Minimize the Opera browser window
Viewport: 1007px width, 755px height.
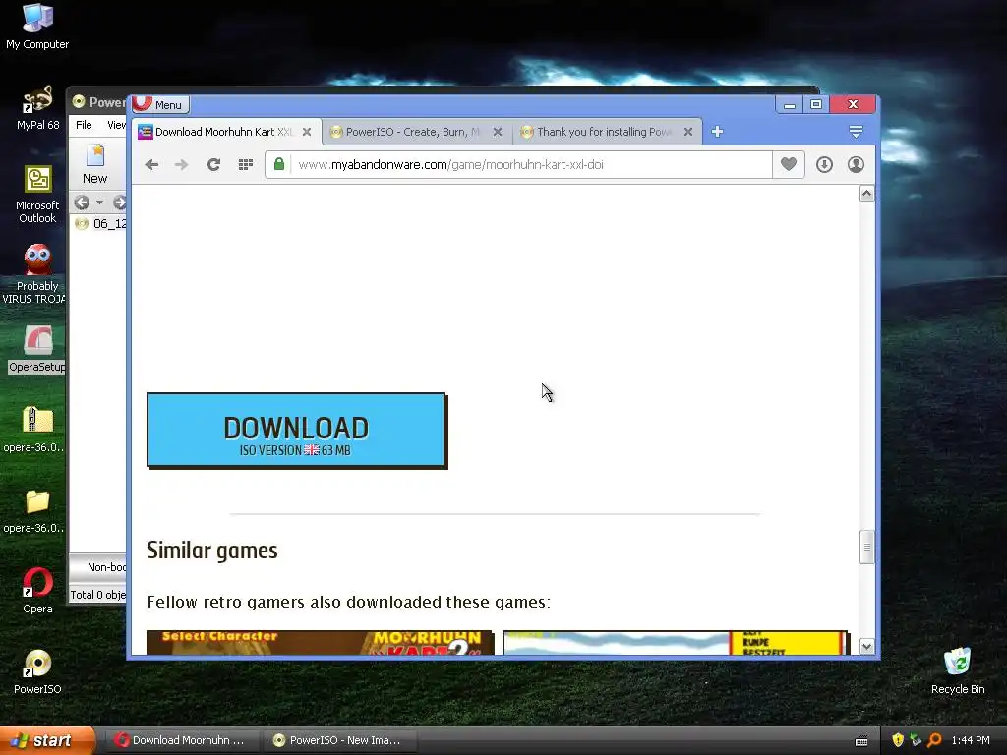790,104
